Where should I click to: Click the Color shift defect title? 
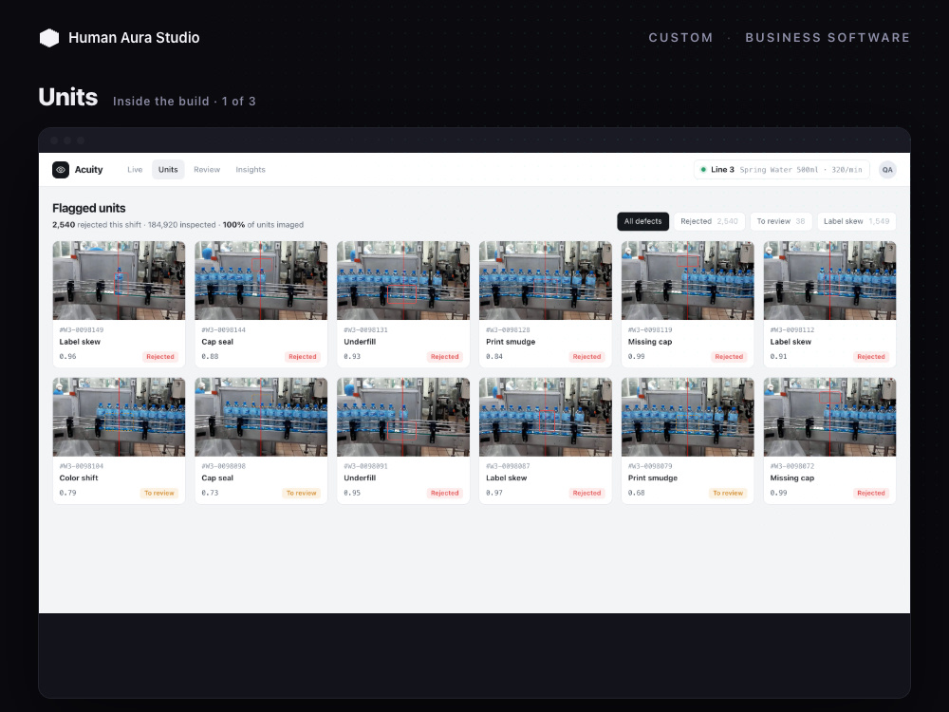click(x=79, y=478)
